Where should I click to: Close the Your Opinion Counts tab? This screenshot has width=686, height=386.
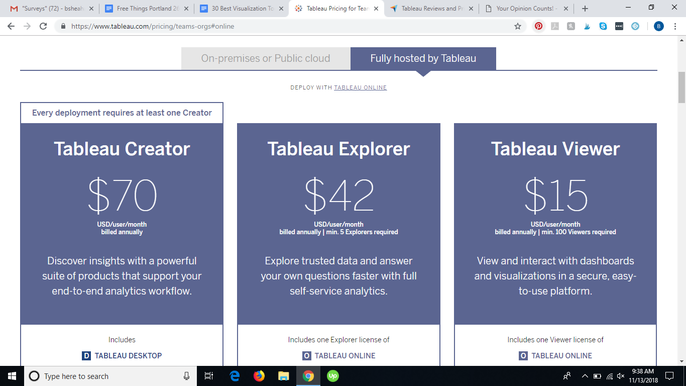[x=567, y=9]
